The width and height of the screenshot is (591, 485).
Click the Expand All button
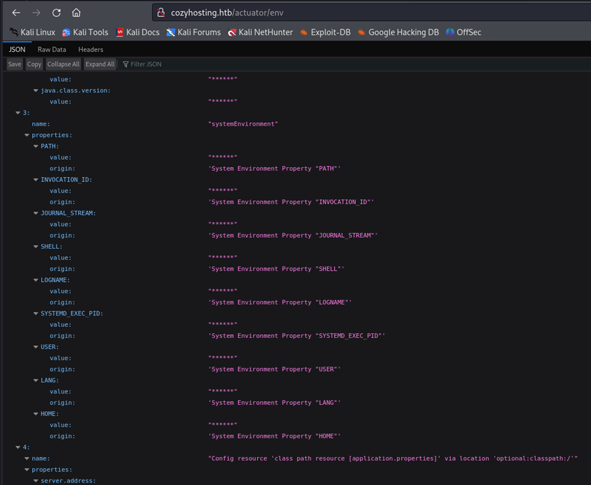[100, 64]
